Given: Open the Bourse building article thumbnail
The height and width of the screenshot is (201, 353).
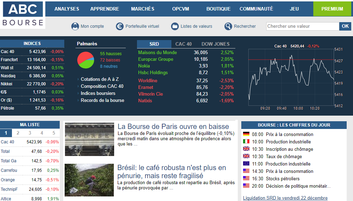Looking at the screenshot, I should [x=89, y=139].
